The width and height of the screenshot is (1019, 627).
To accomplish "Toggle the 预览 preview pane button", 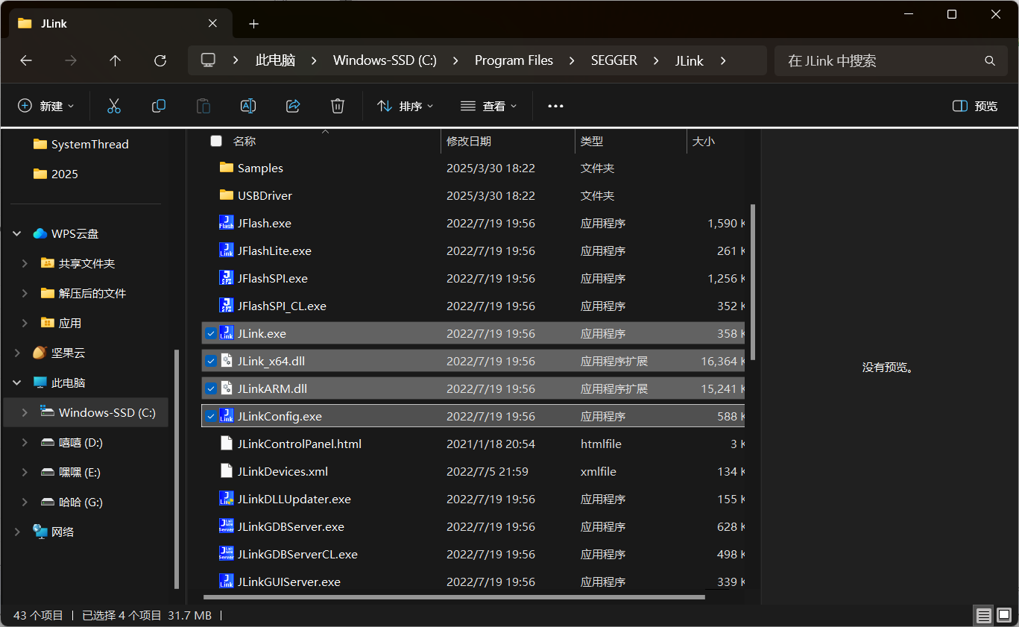I will (976, 106).
